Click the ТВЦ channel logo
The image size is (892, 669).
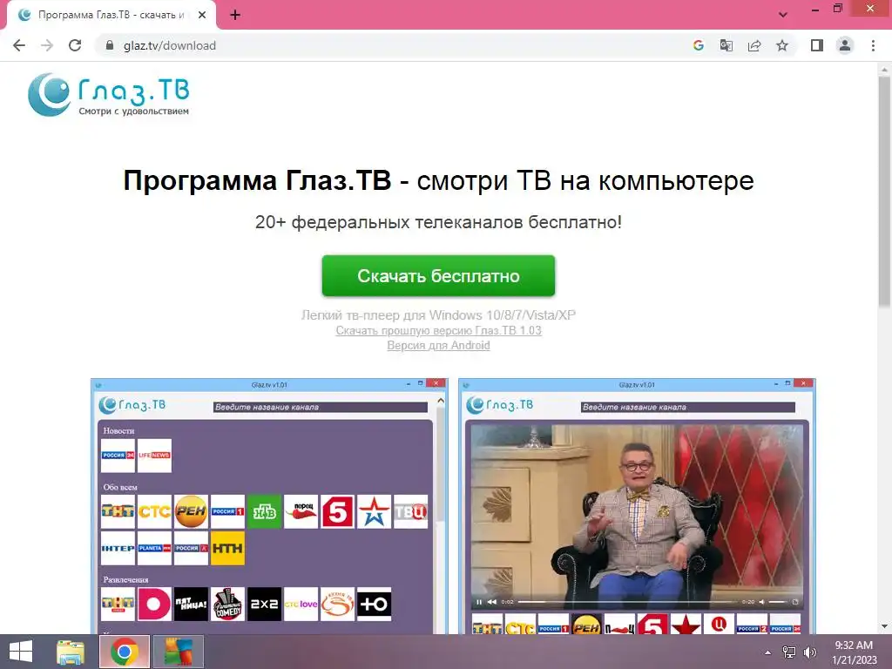(x=410, y=511)
